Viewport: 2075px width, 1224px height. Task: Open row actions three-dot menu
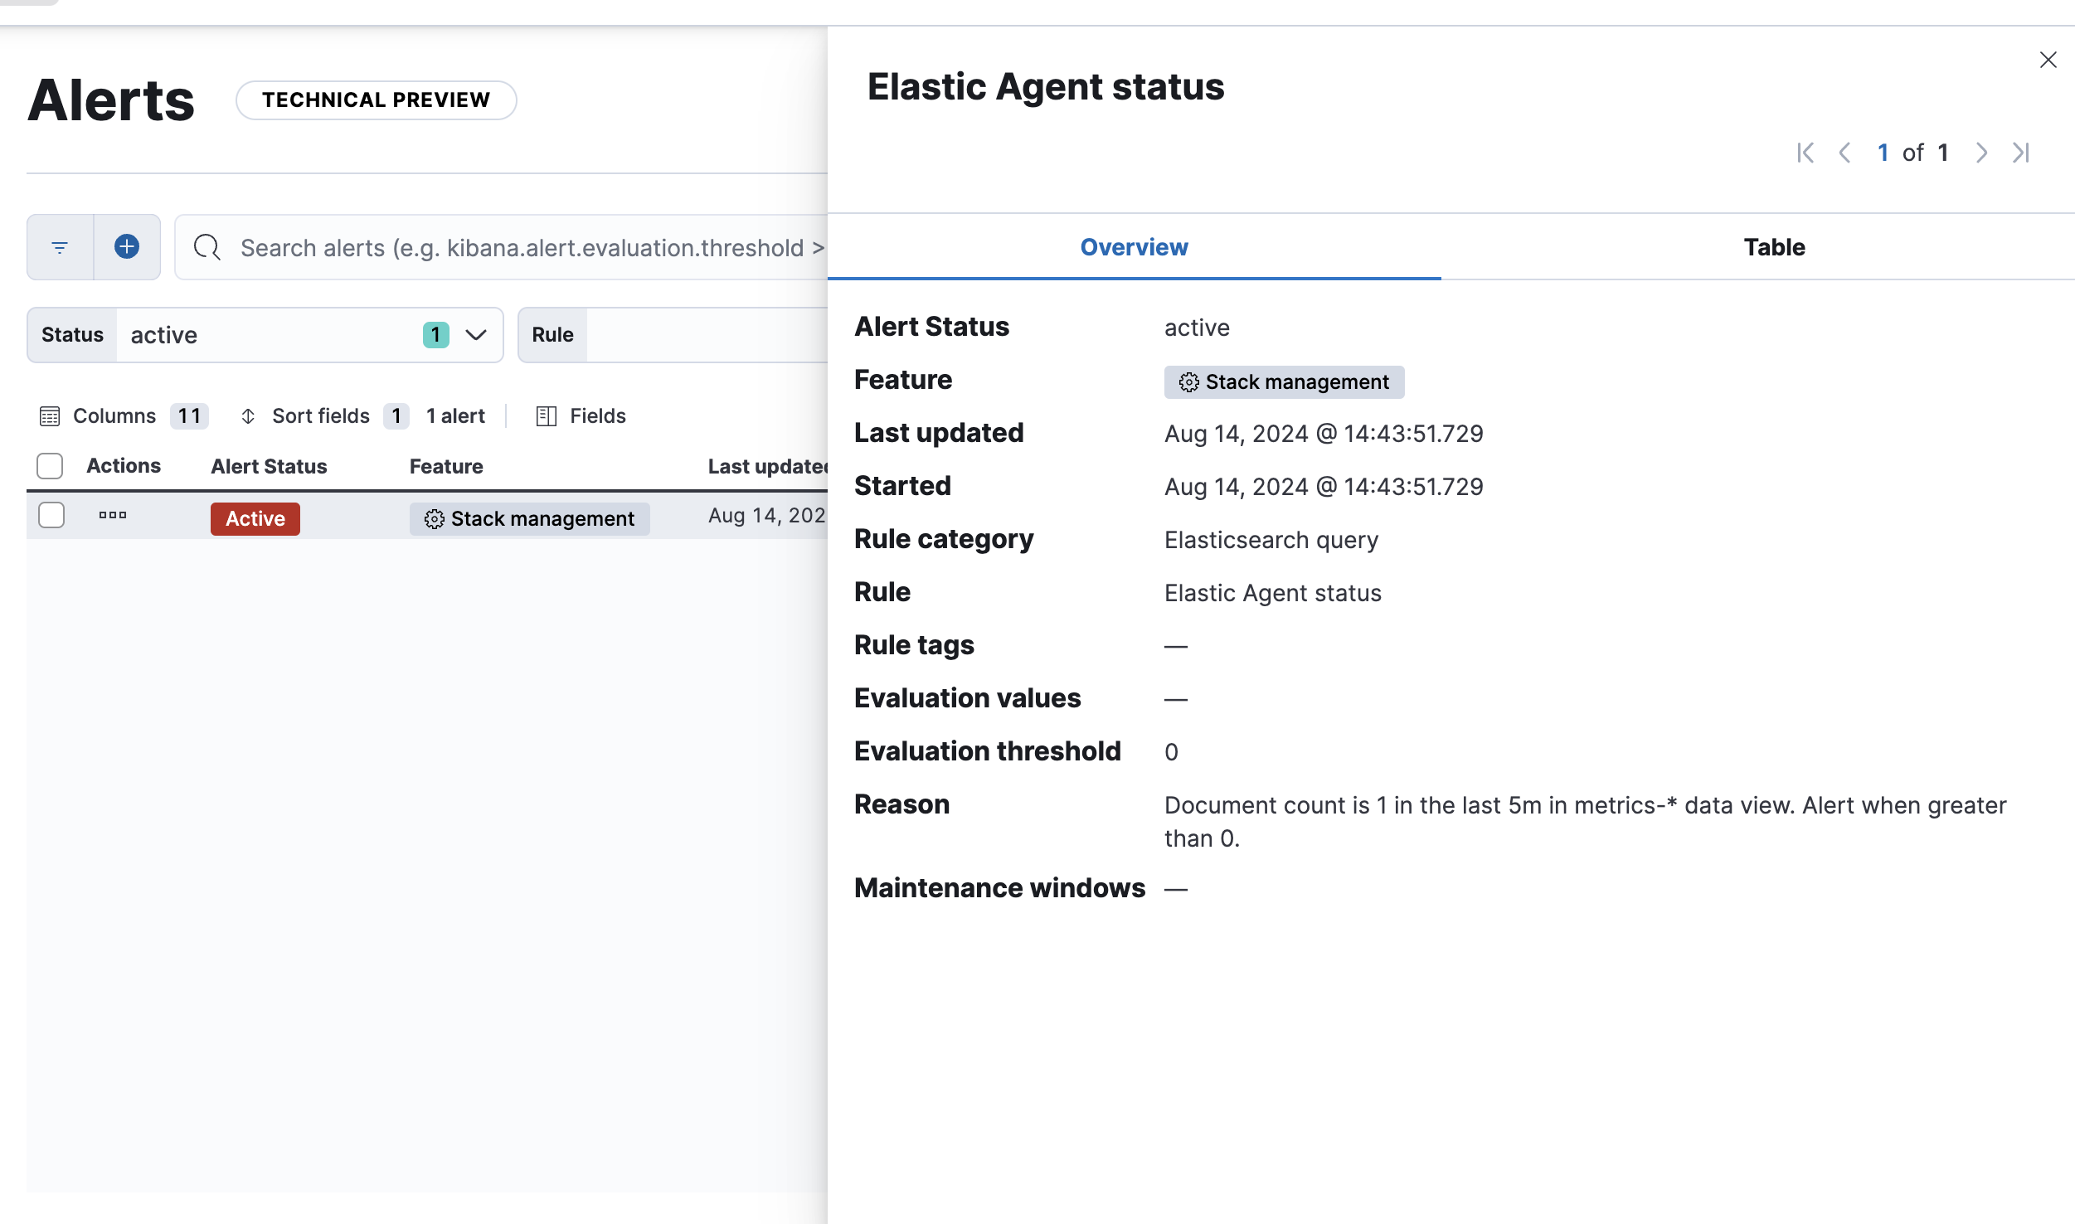pos(113,516)
